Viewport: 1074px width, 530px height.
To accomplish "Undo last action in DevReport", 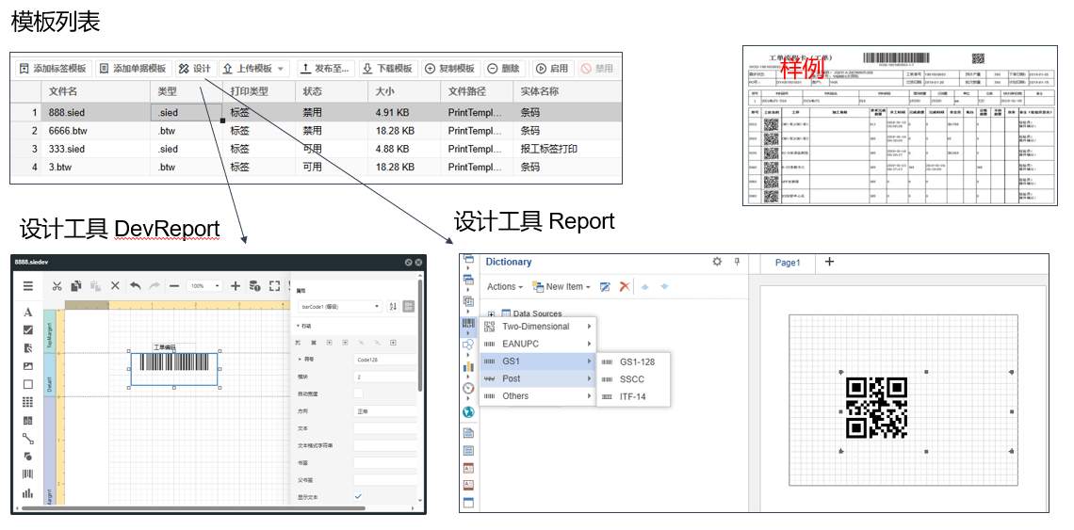I will click(135, 285).
